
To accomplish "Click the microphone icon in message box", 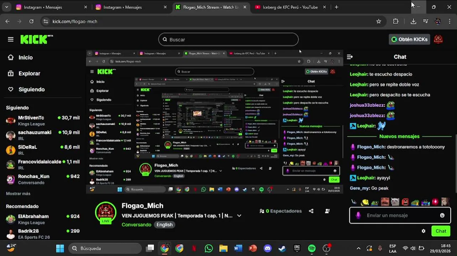I will pos(358,215).
